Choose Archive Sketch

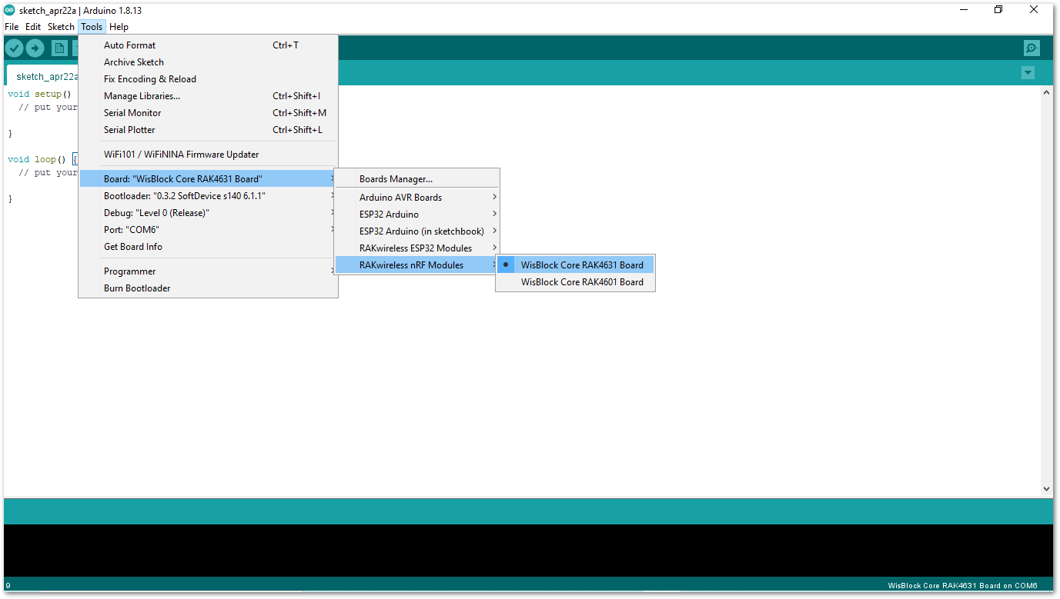pos(208,62)
